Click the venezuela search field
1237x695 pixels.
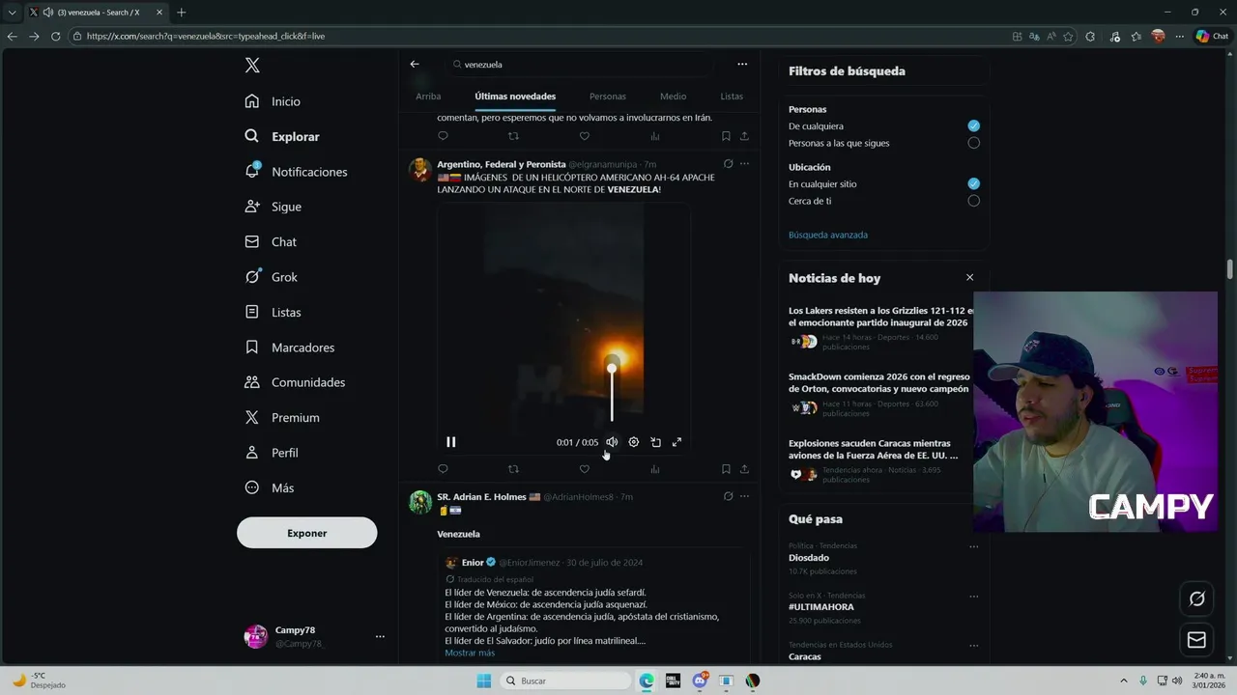click(580, 65)
